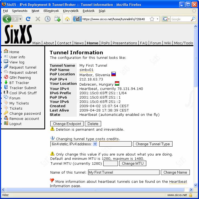The image size is (199, 199).
Task: Follow the simbx01 PoP link
Action: (87, 70)
